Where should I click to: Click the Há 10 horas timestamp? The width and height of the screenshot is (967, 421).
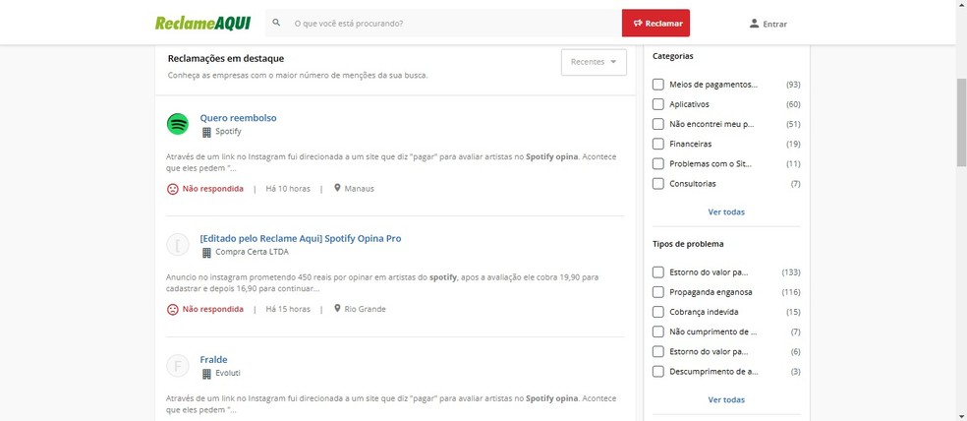288,189
